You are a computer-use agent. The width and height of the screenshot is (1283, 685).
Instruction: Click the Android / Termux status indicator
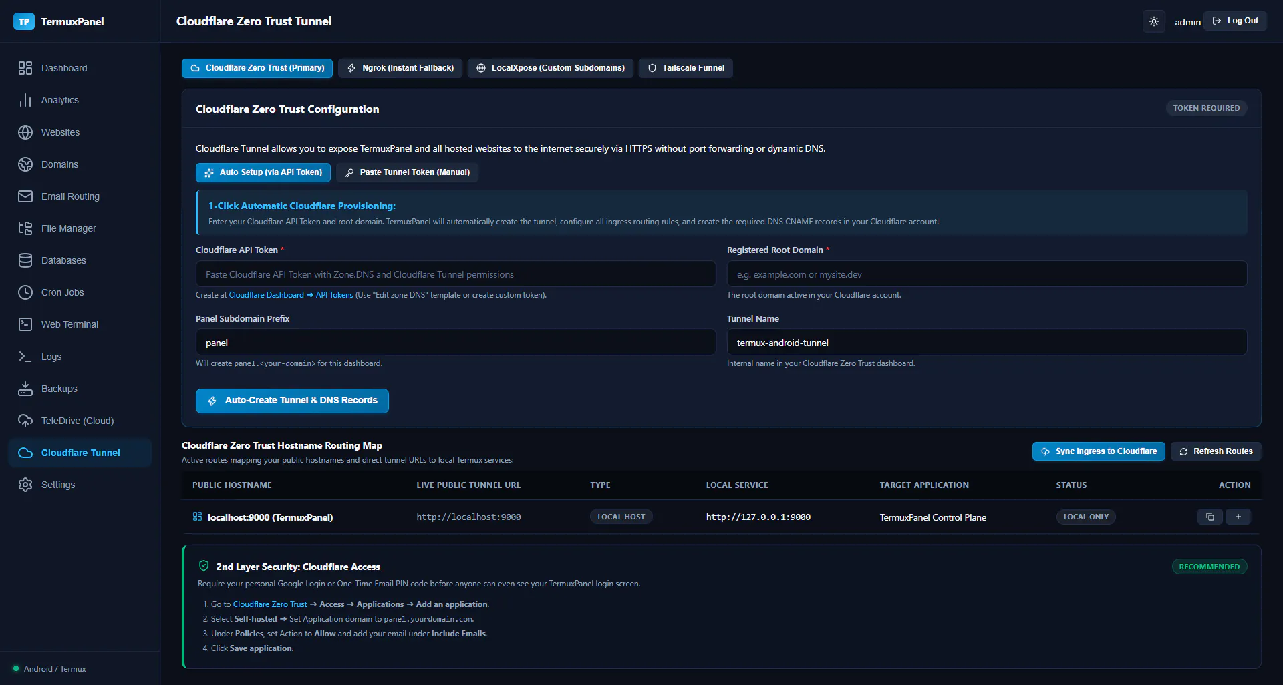point(49,669)
